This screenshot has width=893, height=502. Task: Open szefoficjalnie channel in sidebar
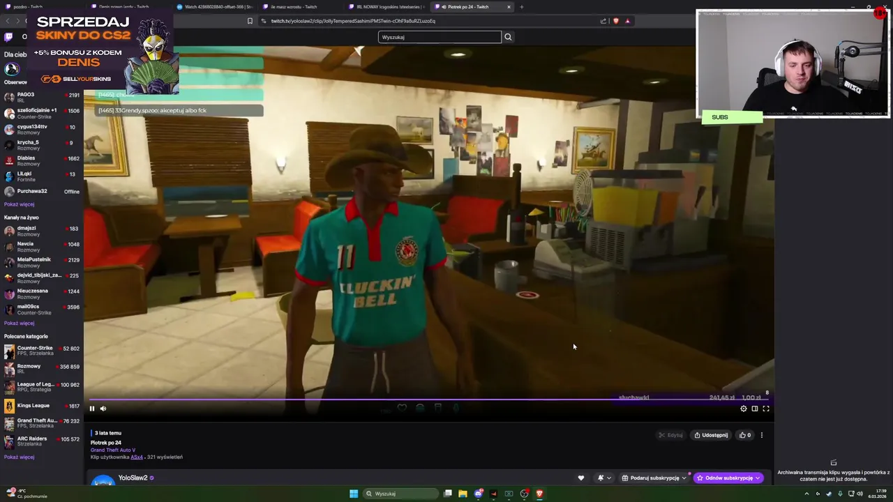pyautogui.click(x=42, y=113)
